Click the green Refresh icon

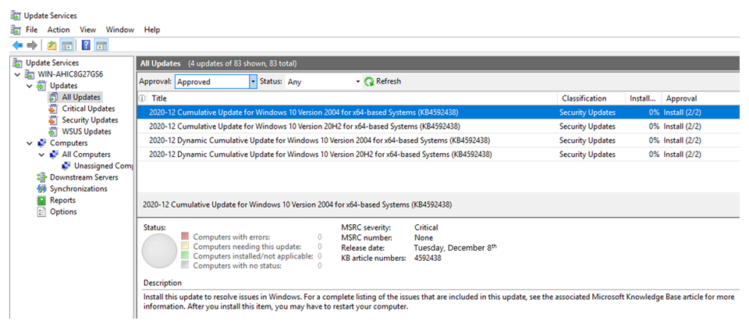tap(369, 82)
